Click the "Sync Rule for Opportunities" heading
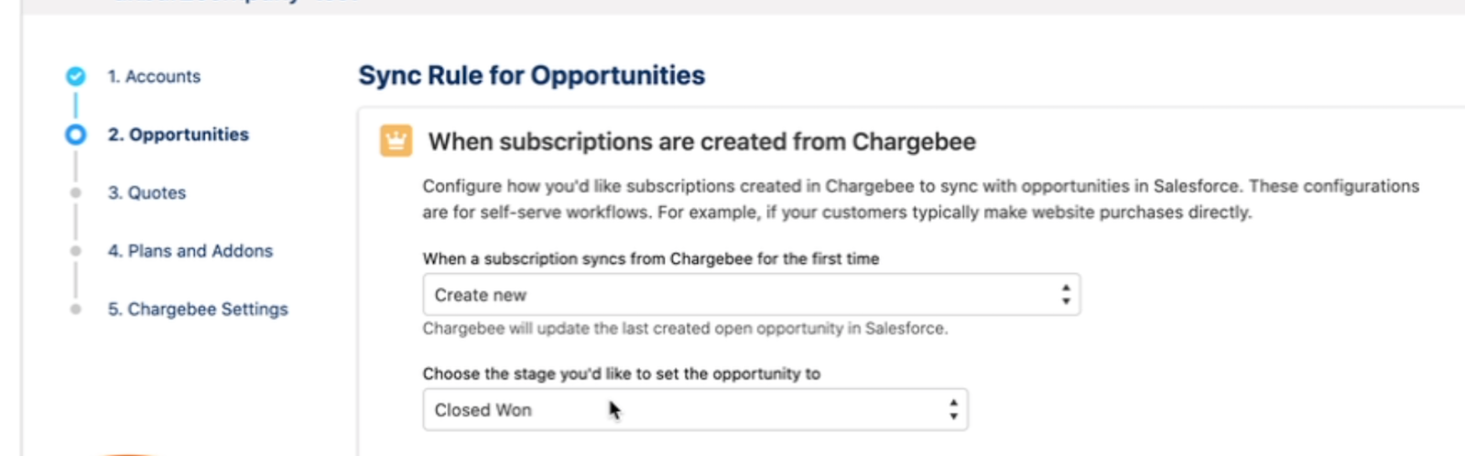 coord(531,75)
